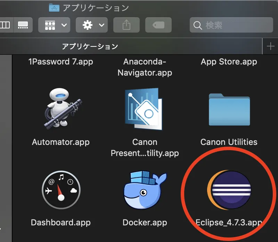
Task: Click the Dashboard.app file name
Action: coord(60,222)
